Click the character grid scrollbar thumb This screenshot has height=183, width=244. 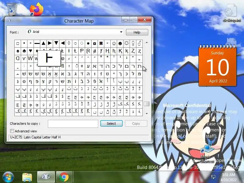147,104
